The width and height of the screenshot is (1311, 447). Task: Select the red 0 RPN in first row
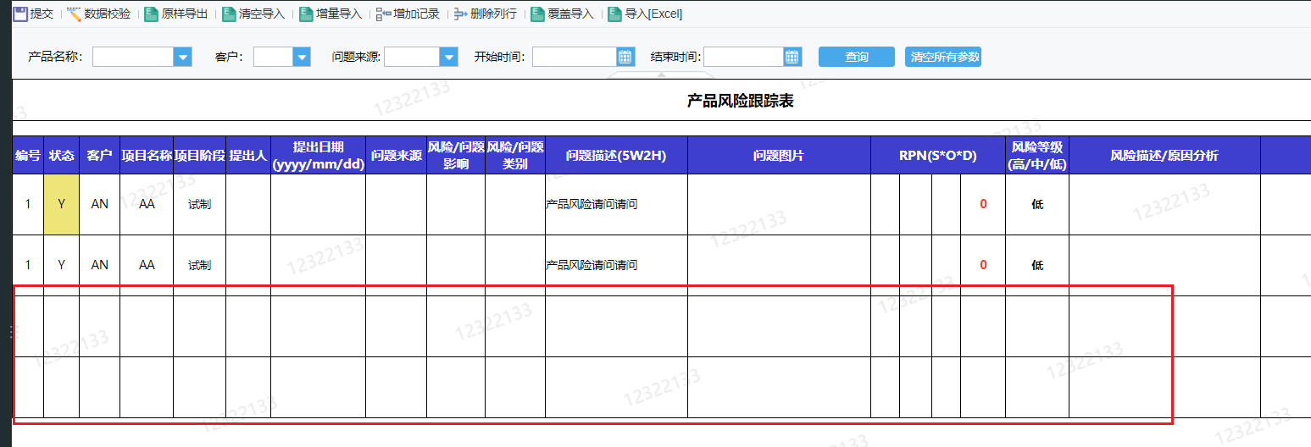[983, 204]
